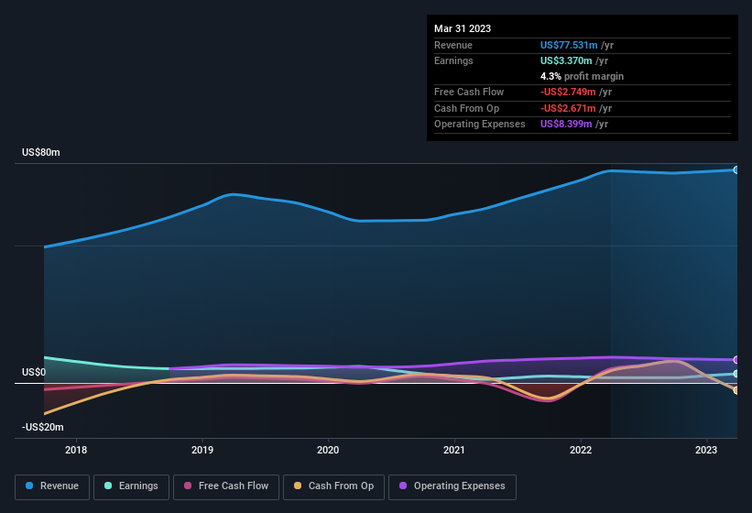Click the Mar 31 2023 tooltip date
Image resolution: width=752 pixels, height=513 pixels.
pyautogui.click(x=463, y=28)
